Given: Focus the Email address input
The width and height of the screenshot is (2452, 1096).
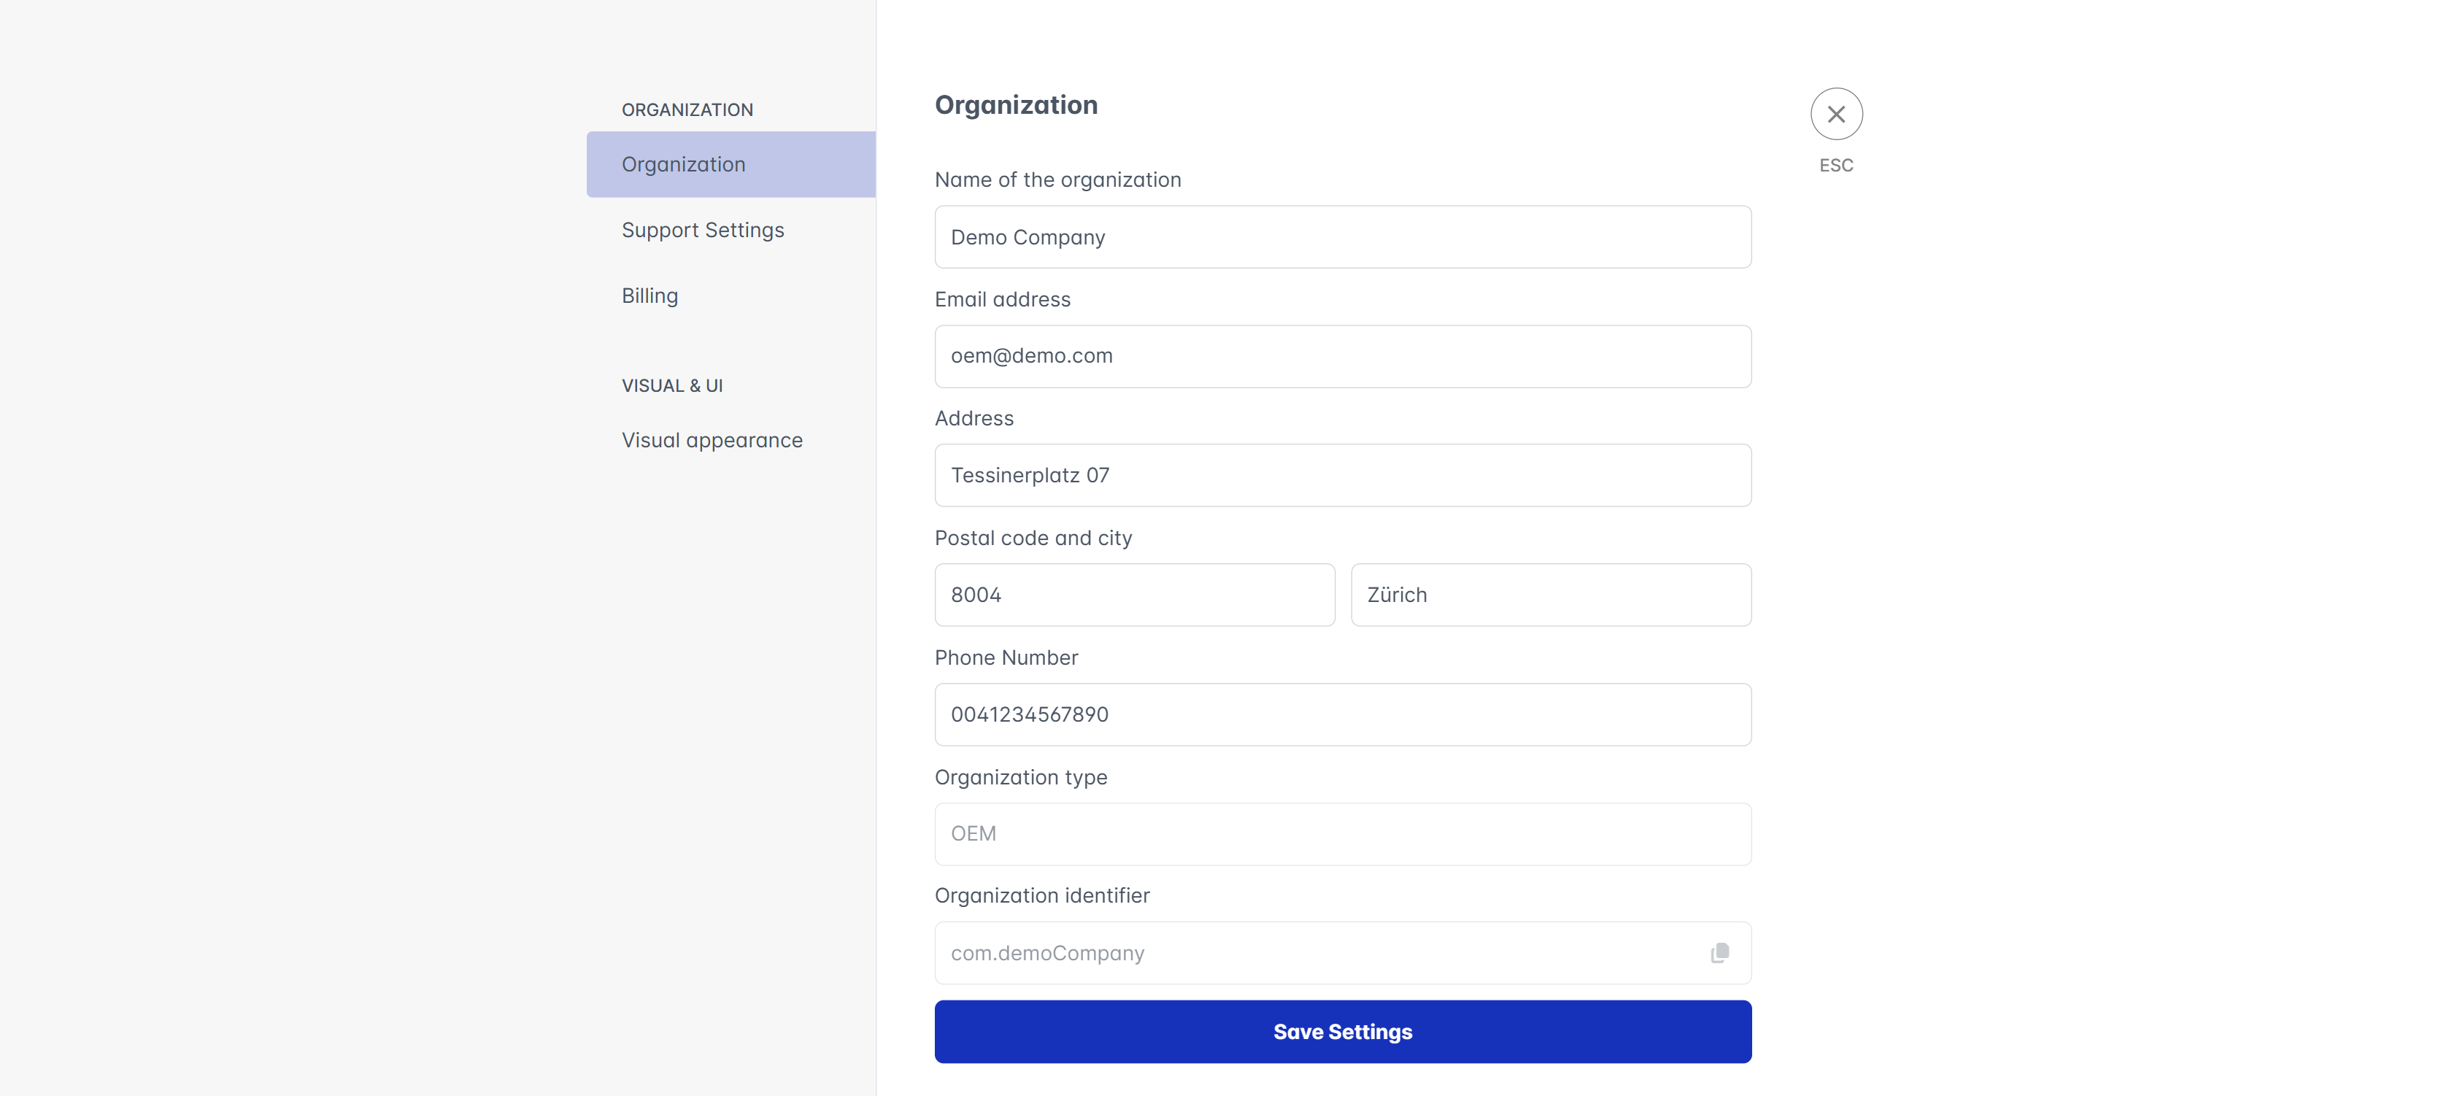Looking at the screenshot, I should point(1341,357).
